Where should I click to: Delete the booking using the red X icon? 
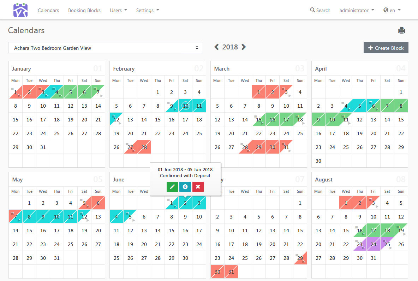(x=198, y=187)
